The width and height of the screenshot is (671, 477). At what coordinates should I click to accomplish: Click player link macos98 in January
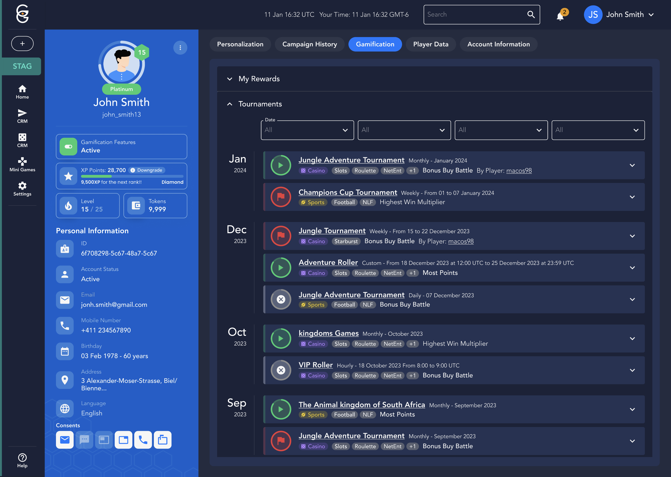(x=519, y=170)
